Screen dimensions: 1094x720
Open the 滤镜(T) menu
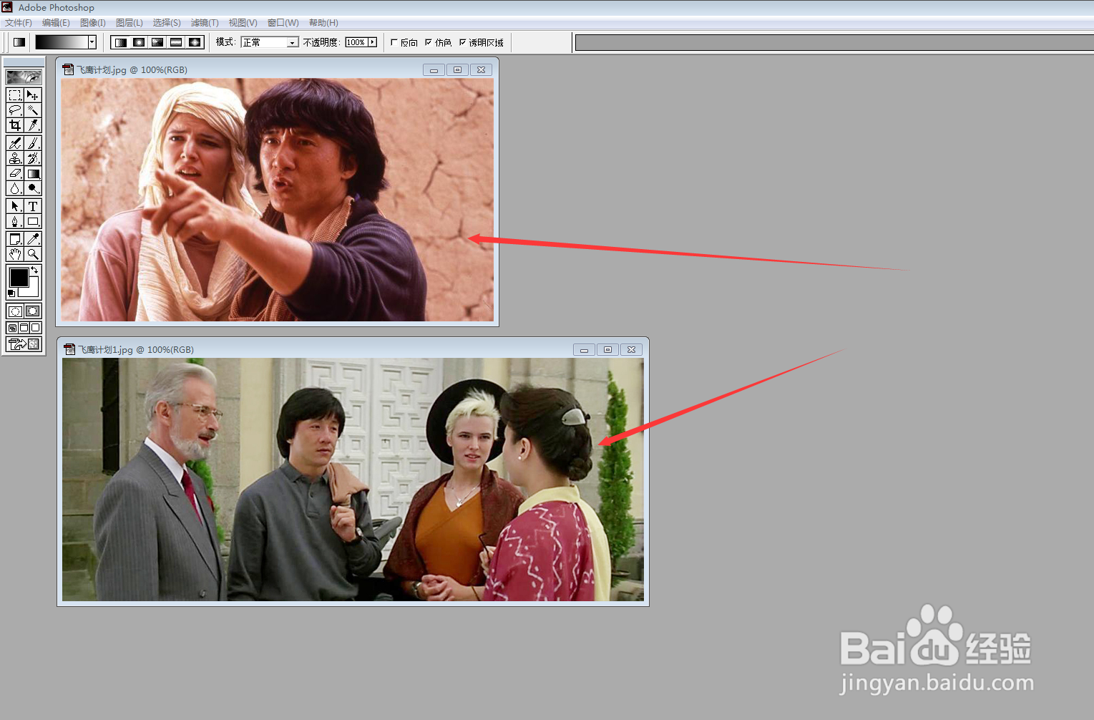[x=205, y=23]
